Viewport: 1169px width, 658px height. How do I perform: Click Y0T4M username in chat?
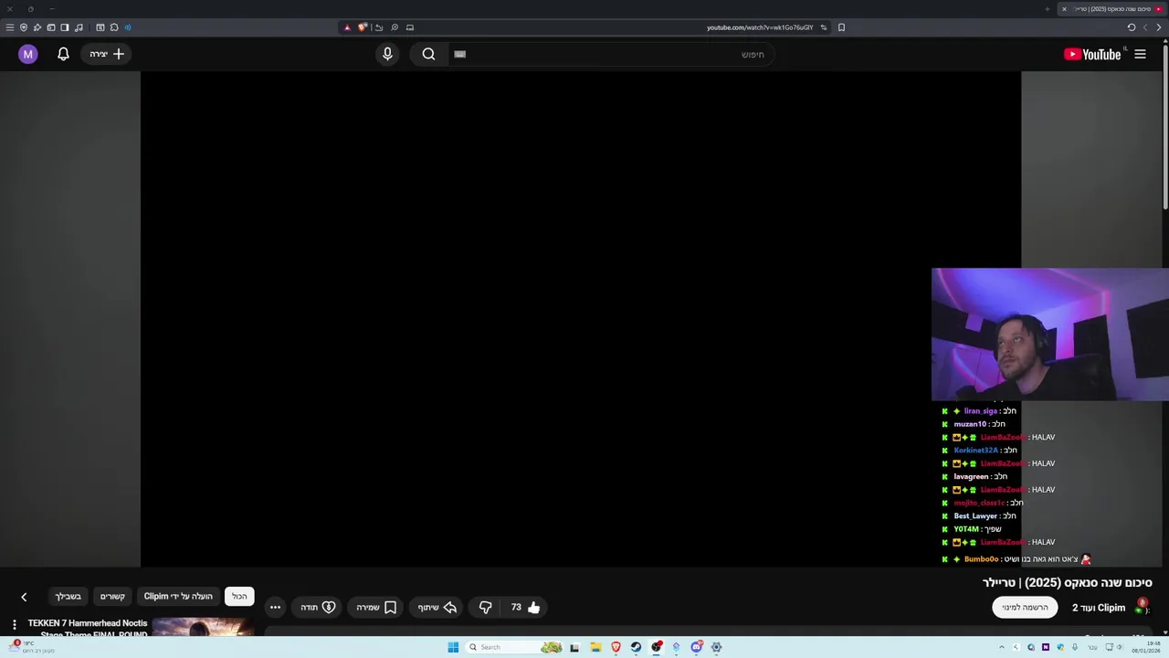click(x=966, y=529)
